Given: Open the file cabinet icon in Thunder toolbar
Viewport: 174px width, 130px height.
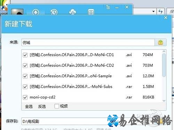Looking at the screenshot, I should 91,12.
